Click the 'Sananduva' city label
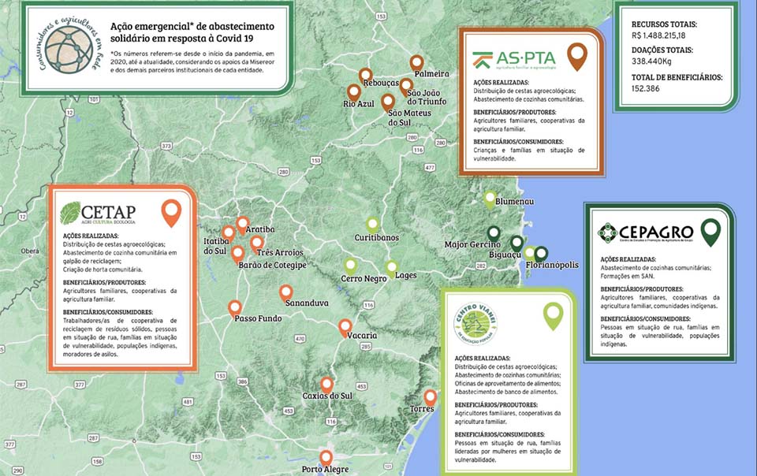757x476 pixels. pyautogui.click(x=307, y=303)
